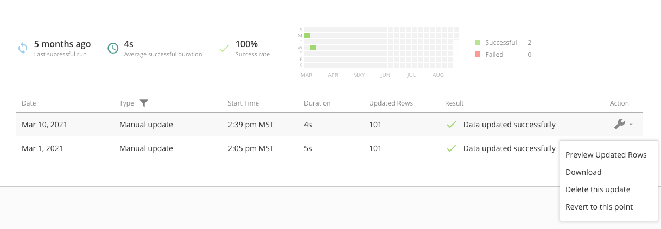Click the Updated Rows column header
This screenshot has width=661, height=229.
pyautogui.click(x=391, y=103)
